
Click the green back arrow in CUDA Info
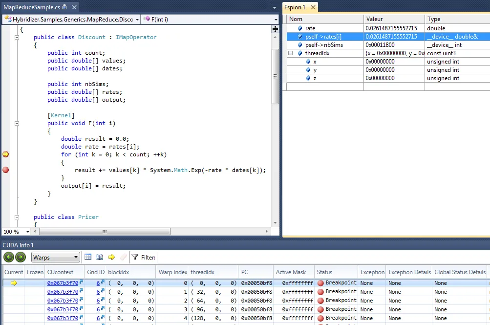(8, 257)
